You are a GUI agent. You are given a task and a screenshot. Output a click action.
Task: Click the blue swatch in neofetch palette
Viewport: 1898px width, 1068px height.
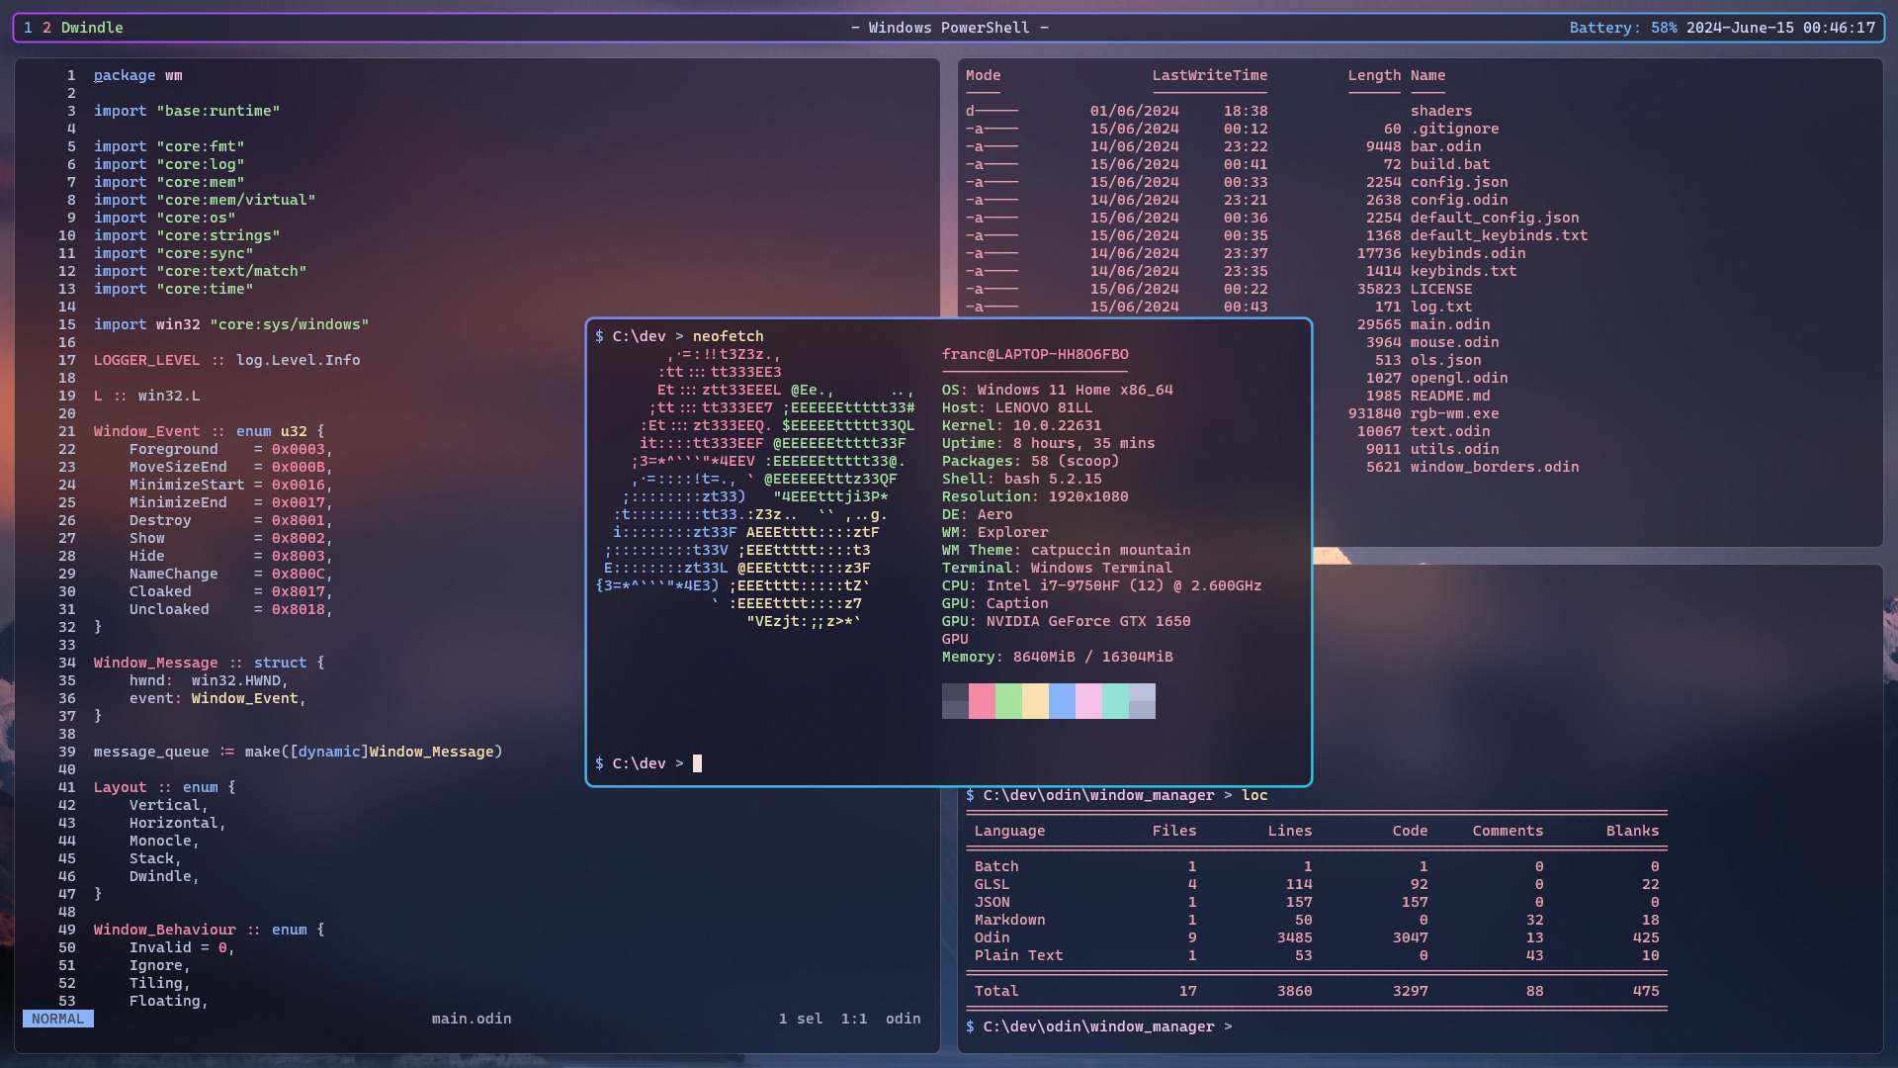pos(1062,701)
